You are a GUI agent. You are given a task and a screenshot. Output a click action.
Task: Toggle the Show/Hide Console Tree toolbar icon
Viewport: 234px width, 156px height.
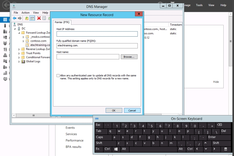coord(32,18)
